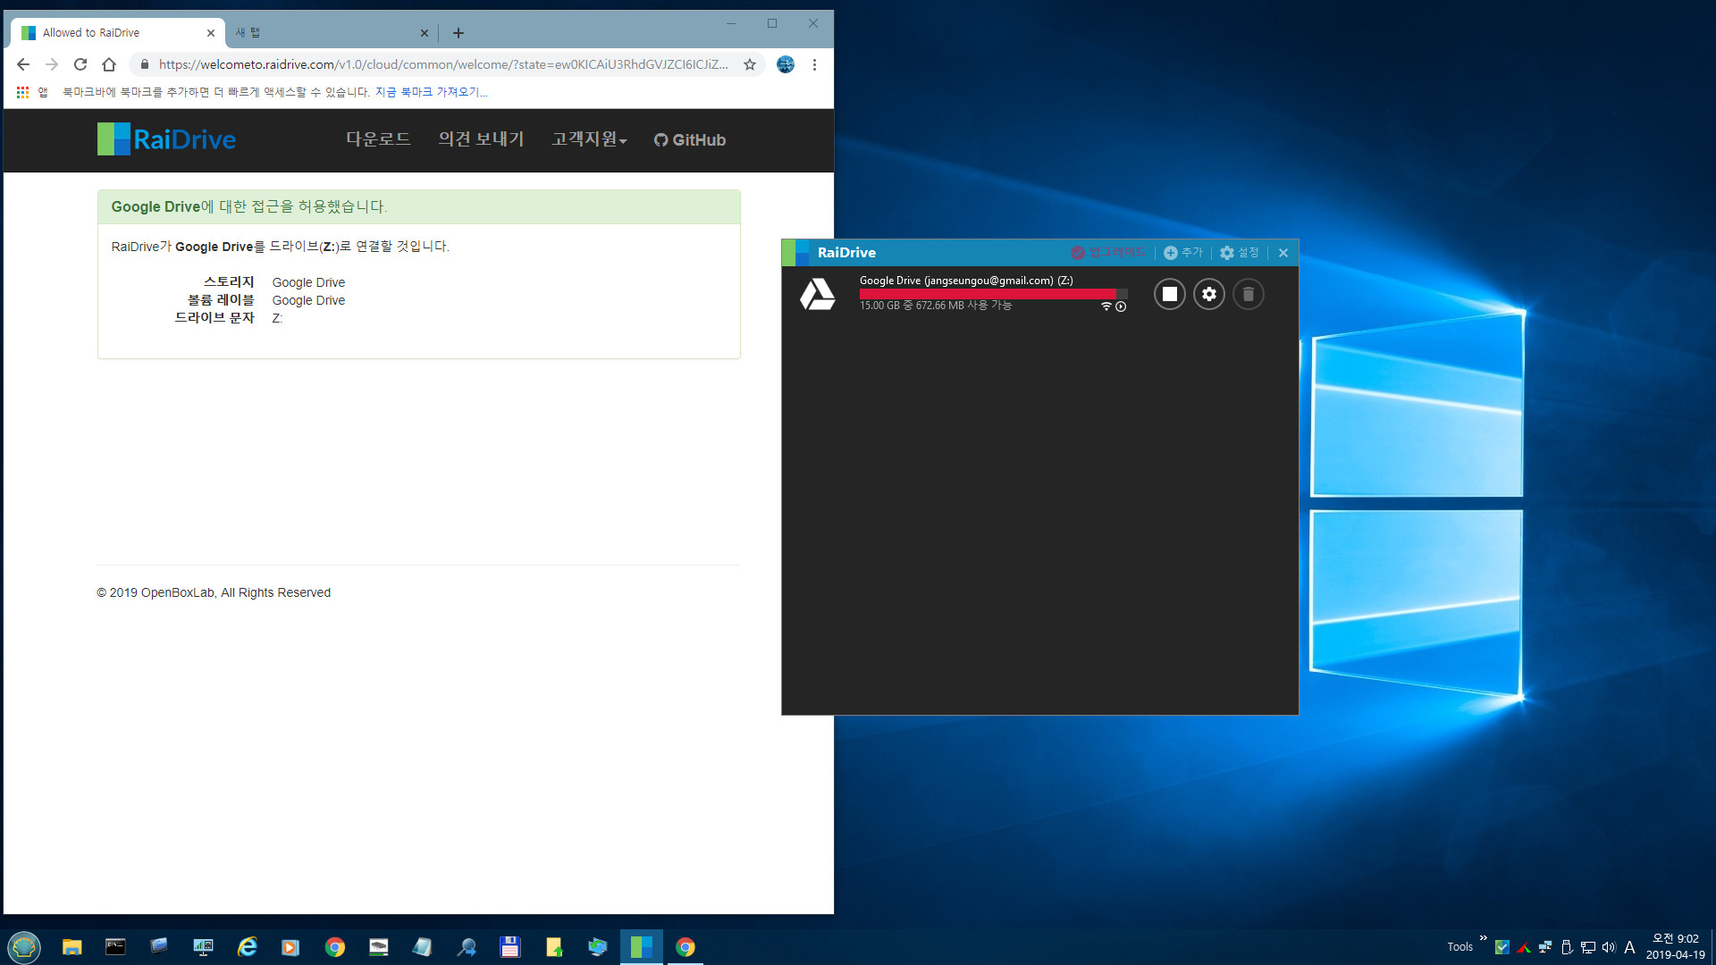This screenshot has width=1716, height=965.
Task: Open the Apps shortcut in bookmarks bar
Action: click(31, 92)
